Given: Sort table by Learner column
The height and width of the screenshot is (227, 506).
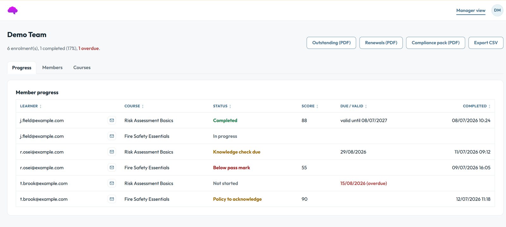Looking at the screenshot, I should point(31,106).
